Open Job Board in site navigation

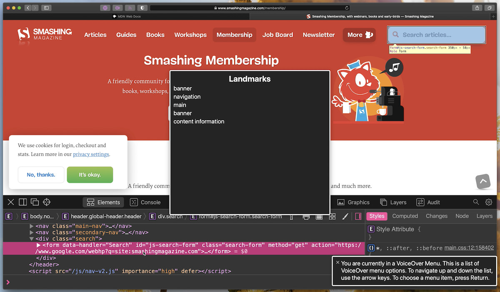pos(277,35)
